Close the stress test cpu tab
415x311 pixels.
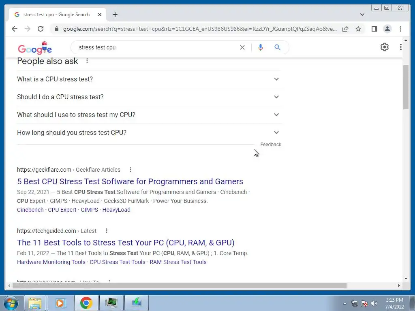pos(100,15)
